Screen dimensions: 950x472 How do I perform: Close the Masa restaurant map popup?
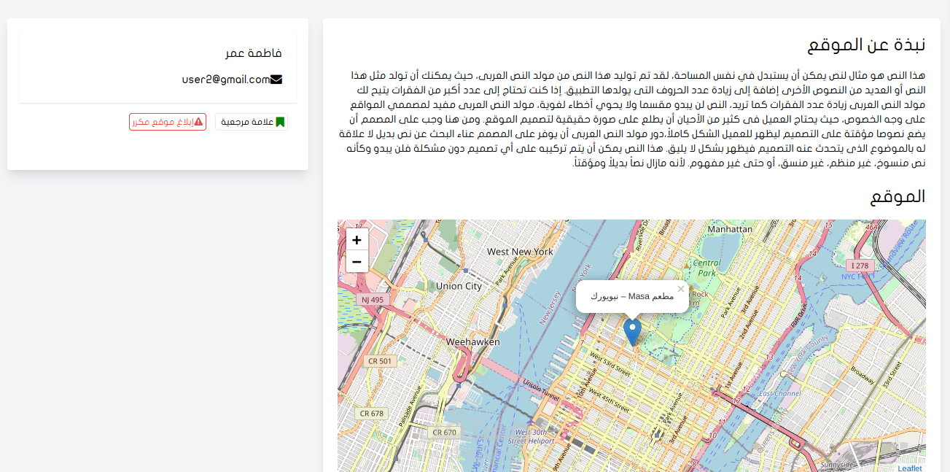(681, 289)
